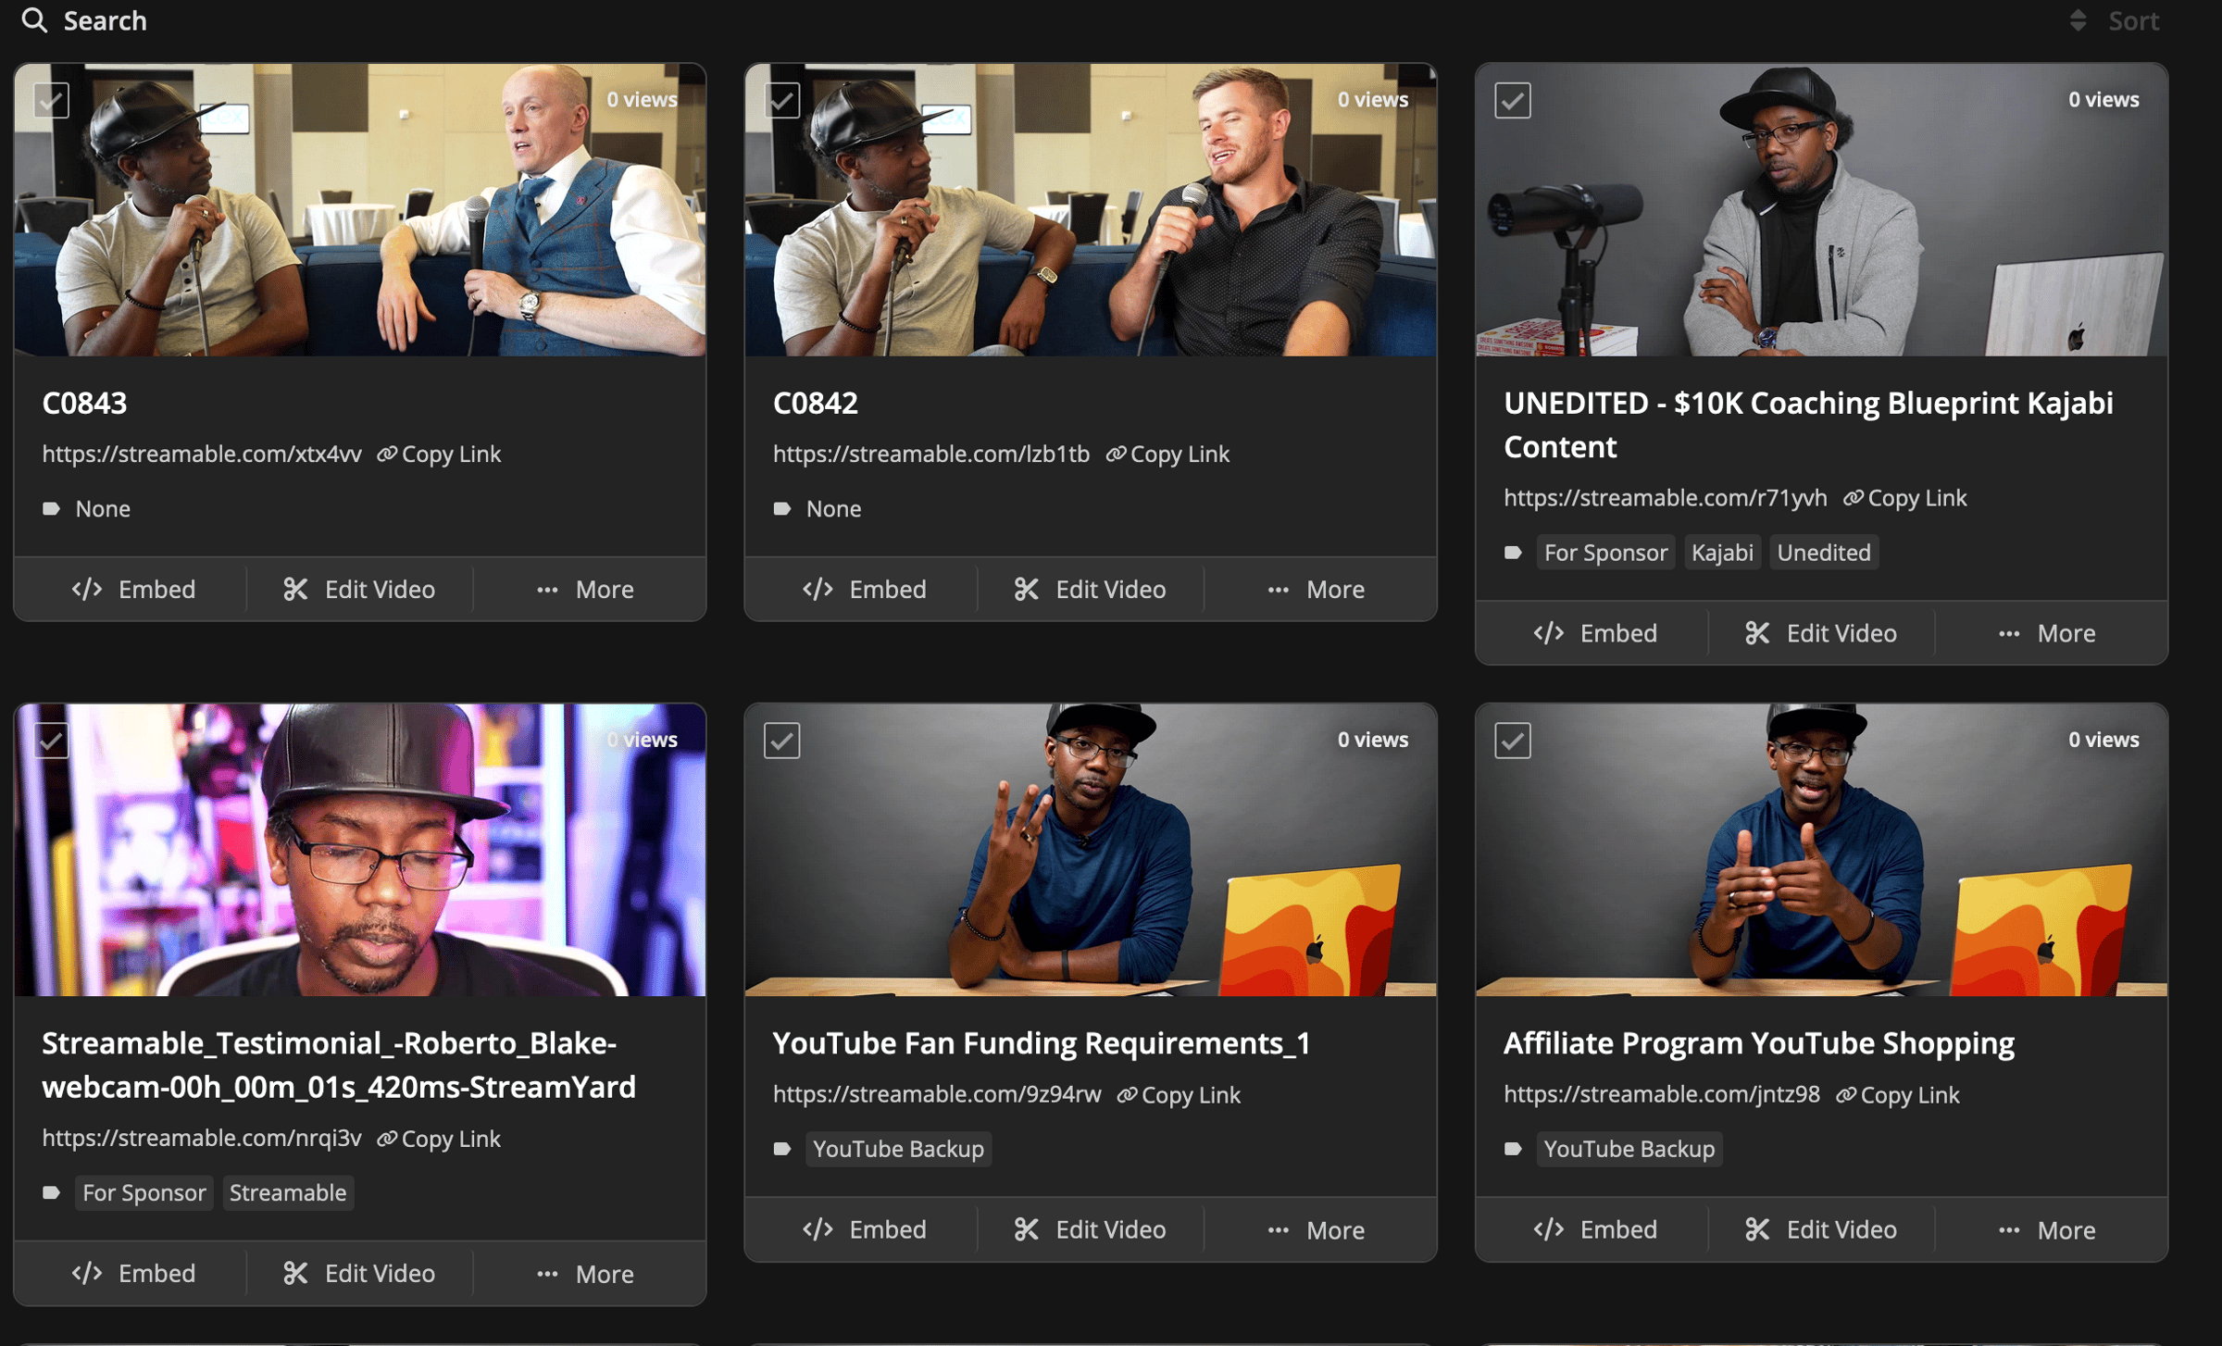This screenshot has width=2222, height=1346.
Task: Select the YouTube Fan Funding video checkbox
Action: click(782, 741)
